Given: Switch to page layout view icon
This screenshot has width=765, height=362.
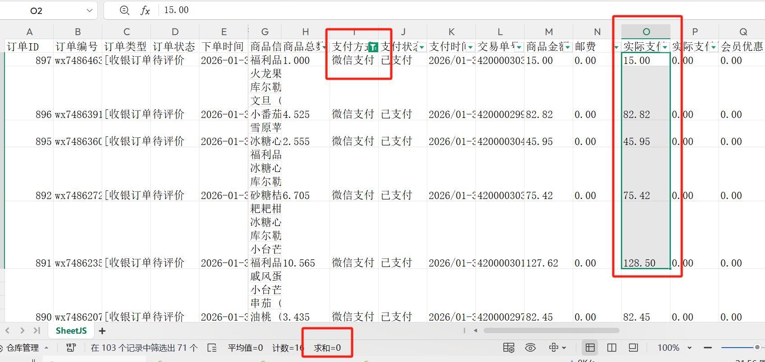Looking at the screenshot, I should coord(633,348).
